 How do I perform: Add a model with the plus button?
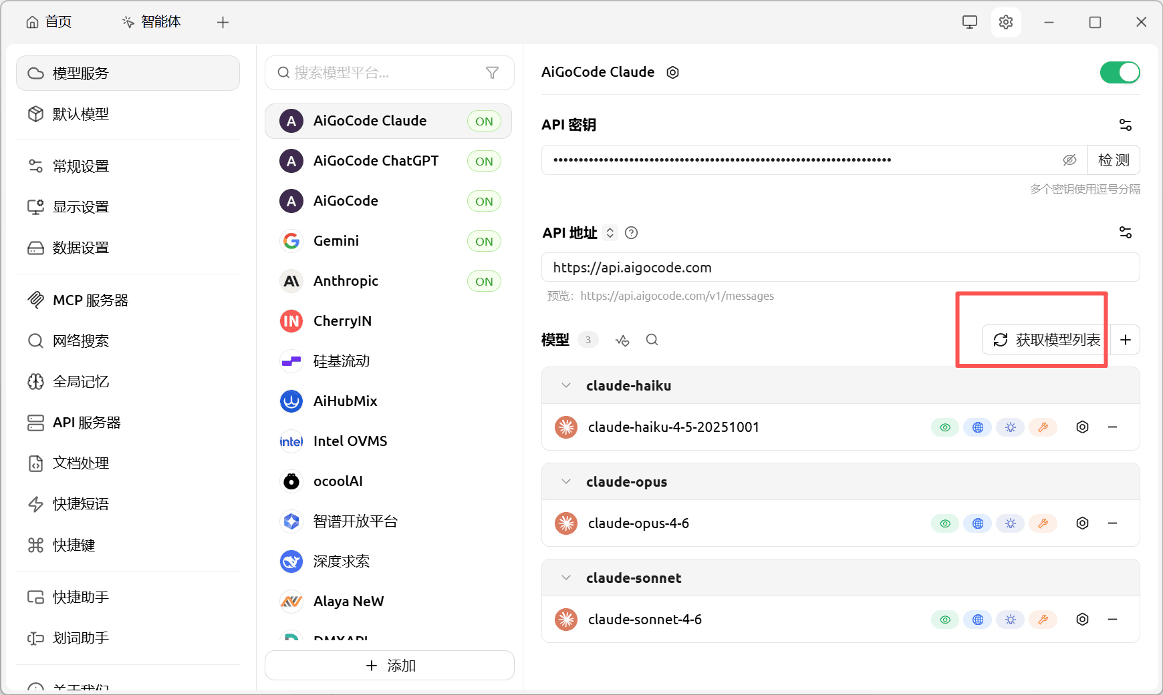pyautogui.click(x=1126, y=340)
